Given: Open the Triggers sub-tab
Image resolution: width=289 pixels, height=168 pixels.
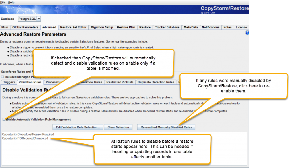Looking at the screenshot, I should coord(9,82).
